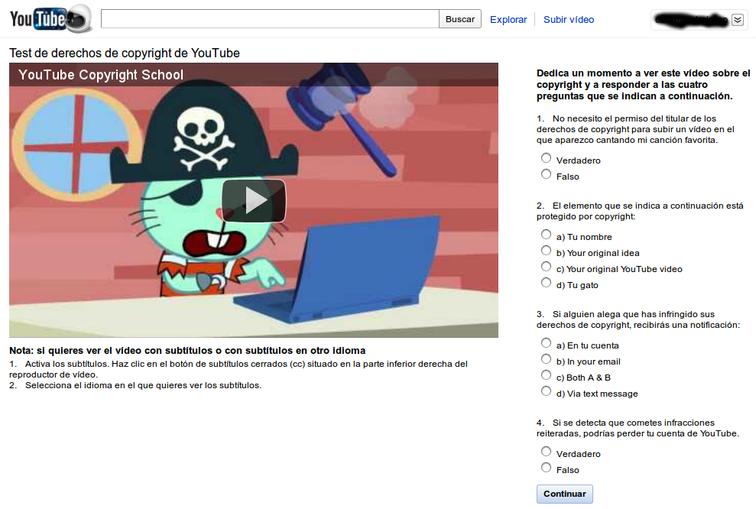Image resolution: width=756 pixels, height=509 pixels.
Task: Click the 'Test de derechos de copyright de YouTube' heading
Action: [x=125, y=53]
